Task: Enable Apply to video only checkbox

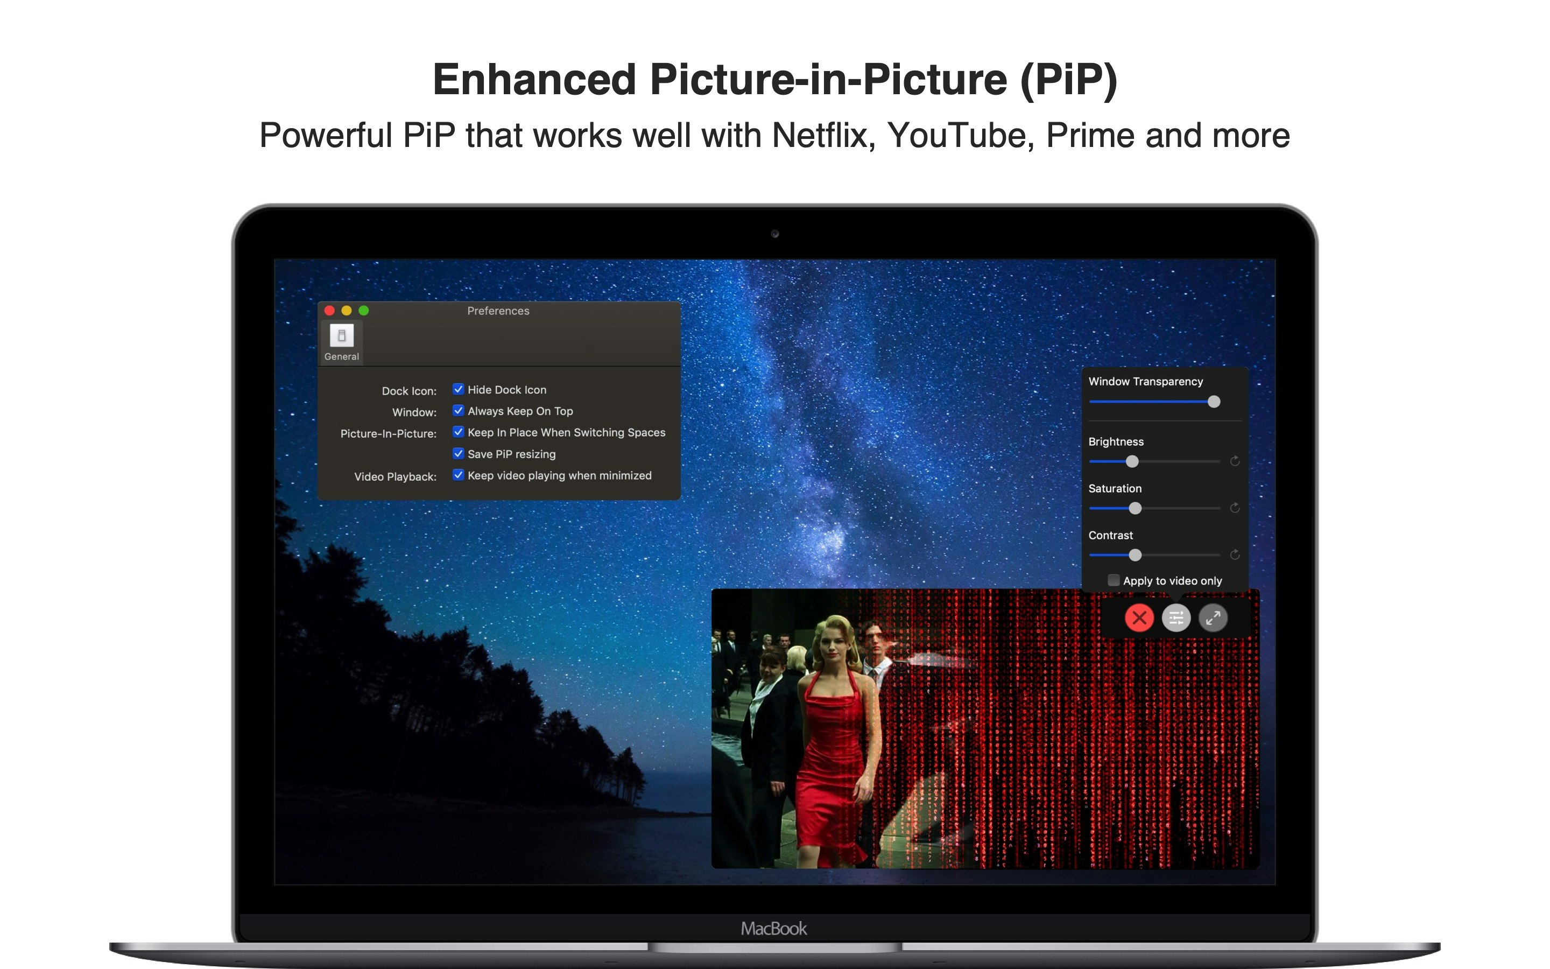Action: point(1114,580)
